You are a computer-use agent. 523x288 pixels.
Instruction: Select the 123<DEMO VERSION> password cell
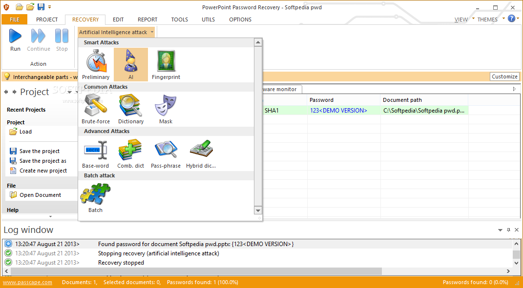pos(344,111)
